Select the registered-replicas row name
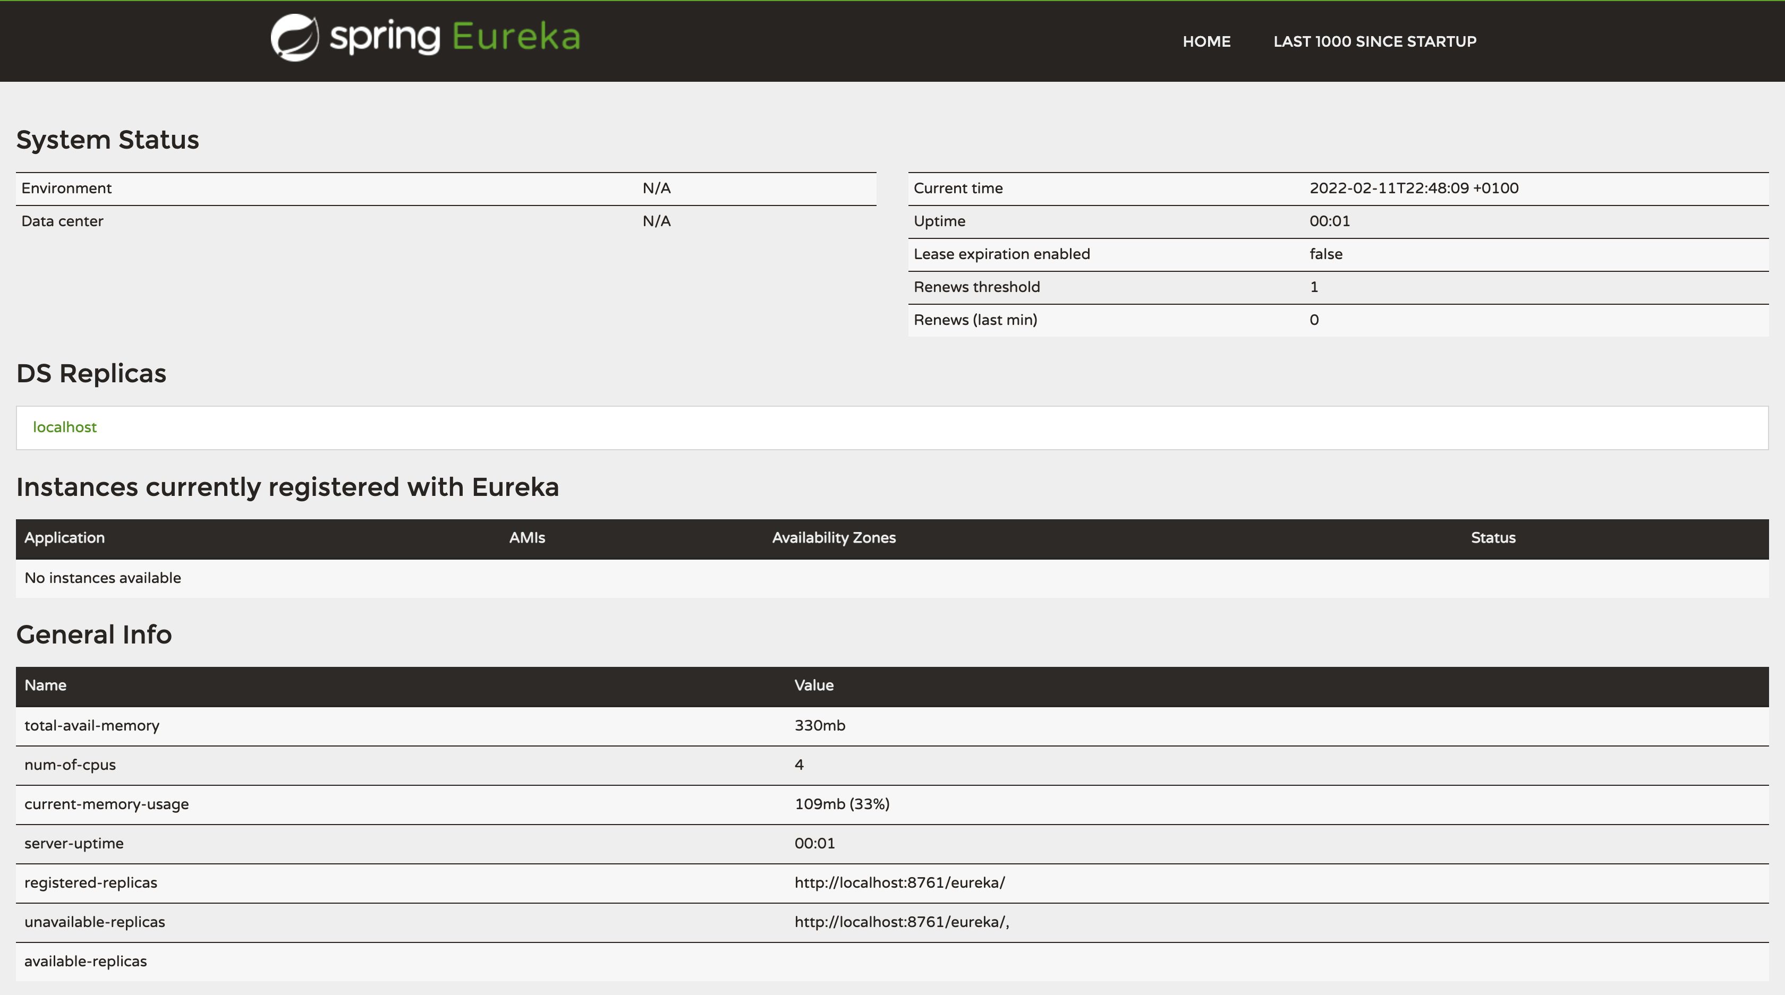Viewport: 1785px width, 995px height. point(90,884)
